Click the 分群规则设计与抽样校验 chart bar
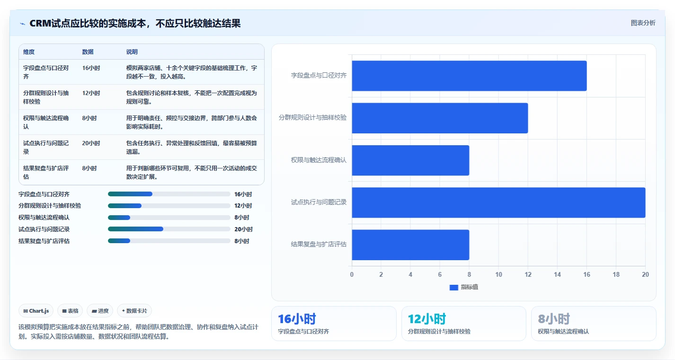This screenshot has height=360, width=675. tap(440, 118)
